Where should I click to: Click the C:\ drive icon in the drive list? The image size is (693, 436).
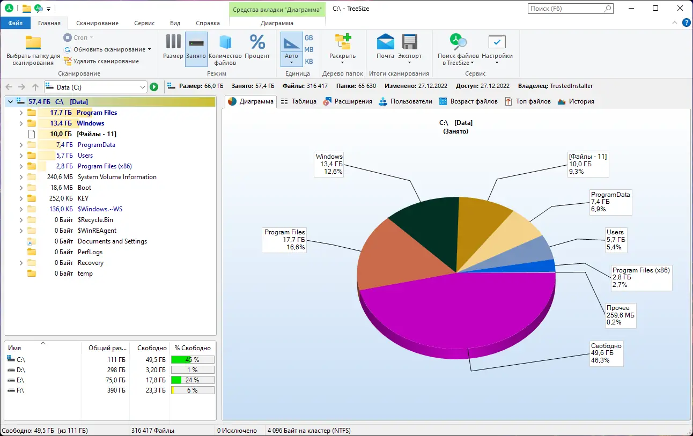pos(11,359)
